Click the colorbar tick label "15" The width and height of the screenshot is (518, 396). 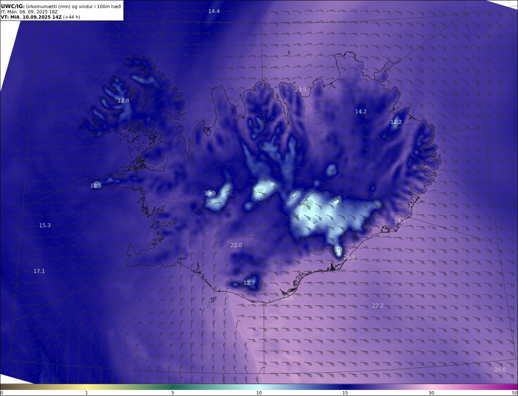point(345,393)
